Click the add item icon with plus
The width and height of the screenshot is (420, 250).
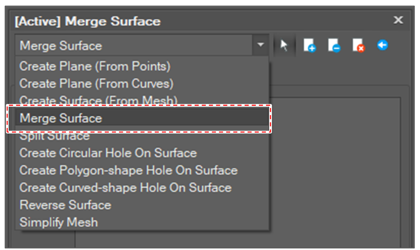(309, 46)
